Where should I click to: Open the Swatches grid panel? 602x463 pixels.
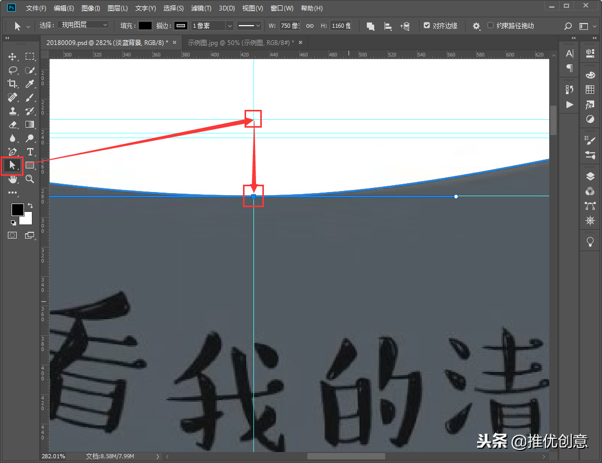[x=590, y=89]
